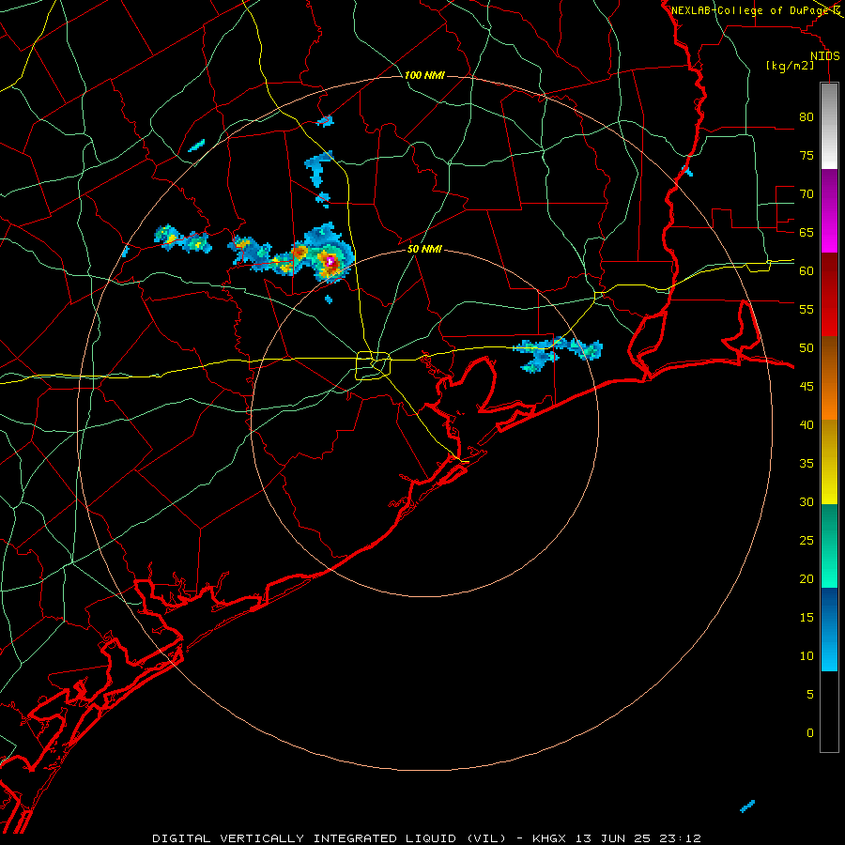Click the 75 value on the scale
This screenshot has width=845, height=845.
[x=807, y=155]
